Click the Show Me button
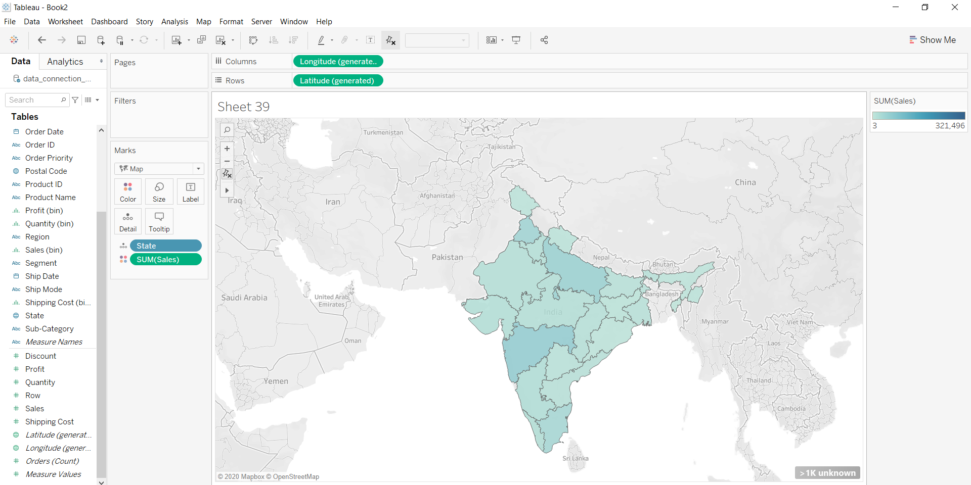Viewport: 971px width, 485px height. 932,40
